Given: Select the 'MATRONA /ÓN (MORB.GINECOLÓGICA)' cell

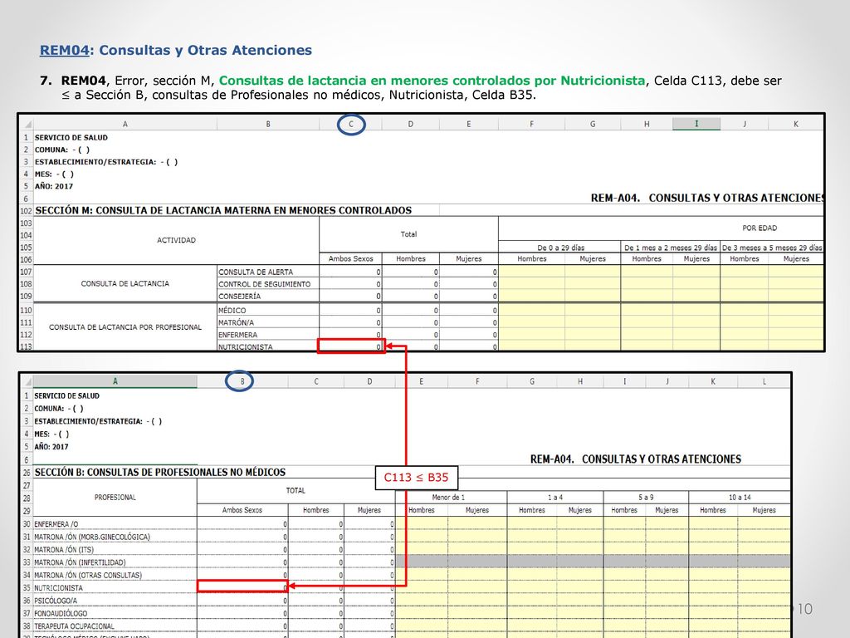Looking at the screenshot, I should [115, 537].
